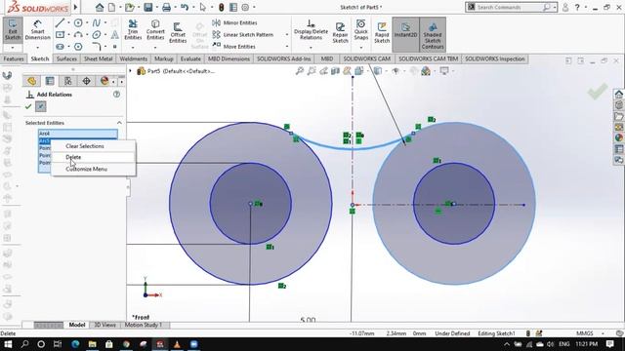Click Move Entities command

[234, 46]
